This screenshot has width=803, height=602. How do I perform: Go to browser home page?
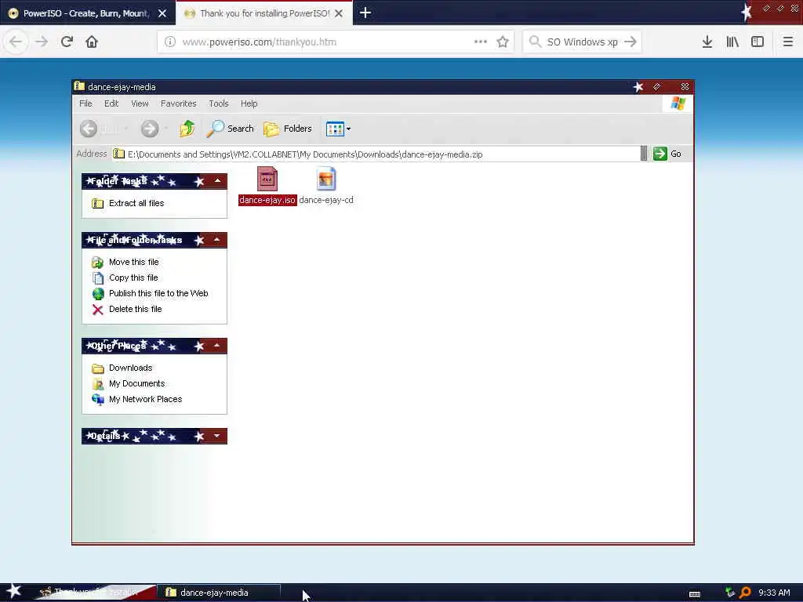point(92,42)
